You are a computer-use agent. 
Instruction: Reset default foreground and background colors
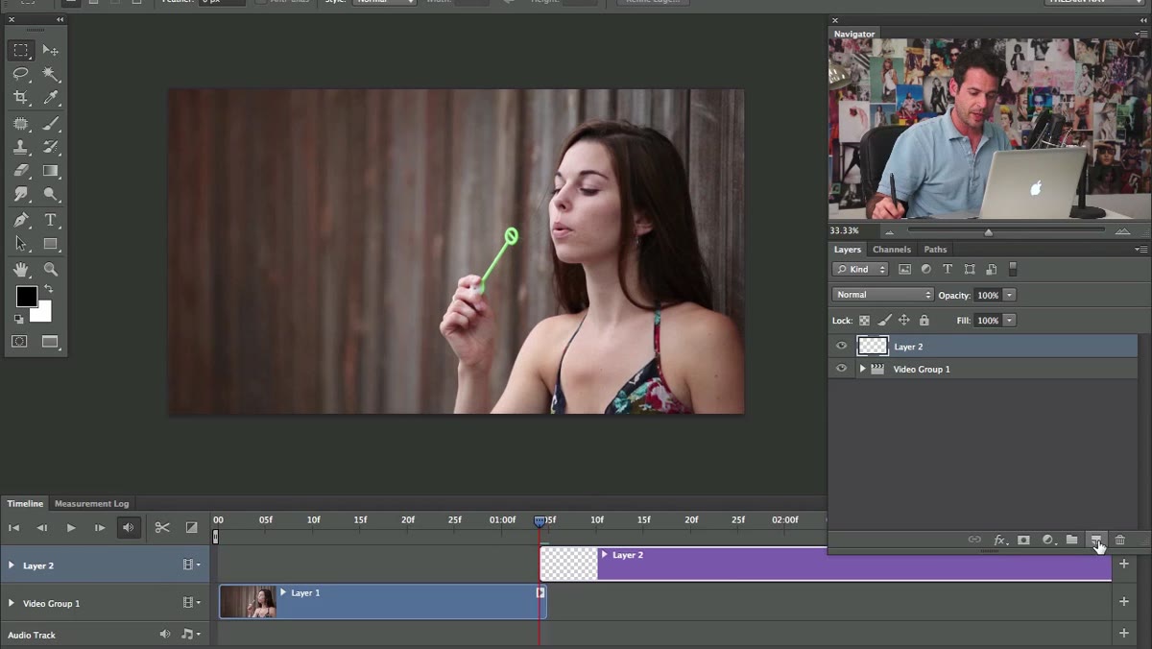[x=18, y=319]
